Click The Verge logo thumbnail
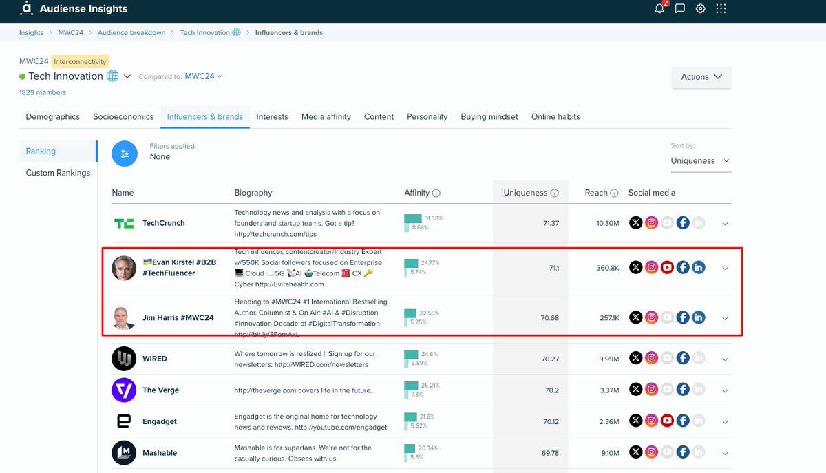826x473 pixels. [124, 390]
